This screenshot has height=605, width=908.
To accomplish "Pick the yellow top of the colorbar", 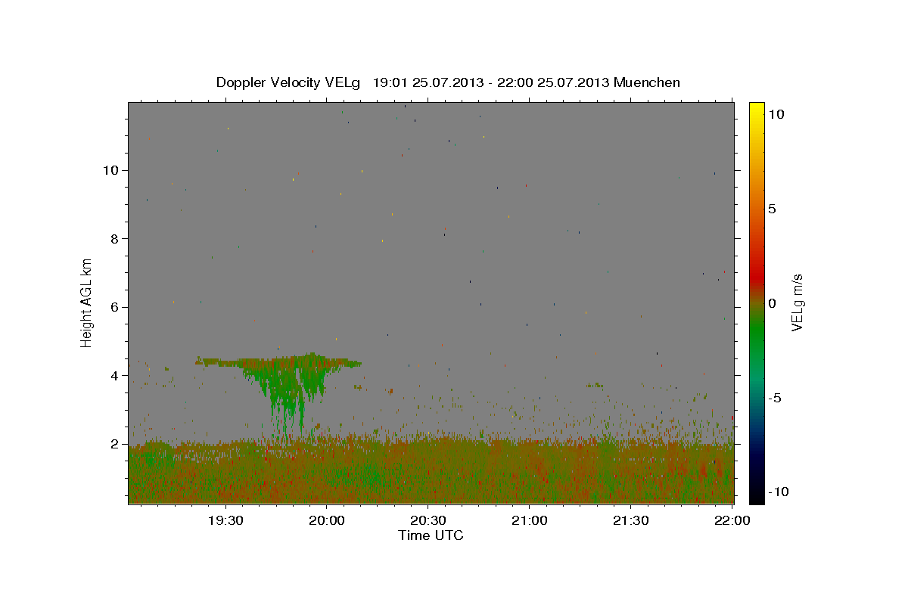I will point(757,110).
